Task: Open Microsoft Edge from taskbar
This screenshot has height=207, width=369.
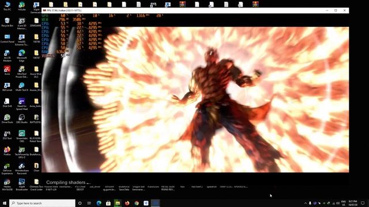Action: pyautogui.click(x=99, y=203)
